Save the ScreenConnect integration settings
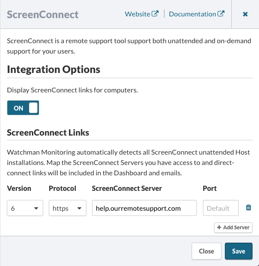 click(x=239, y=251)
